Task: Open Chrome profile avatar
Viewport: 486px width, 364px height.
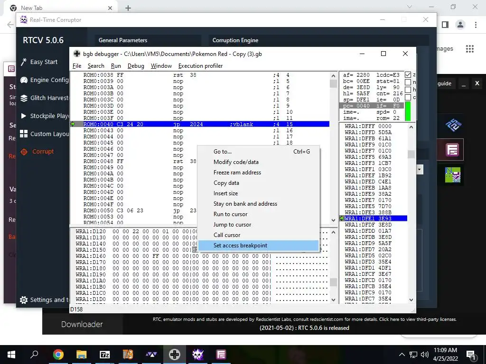Action: [460, 25]
